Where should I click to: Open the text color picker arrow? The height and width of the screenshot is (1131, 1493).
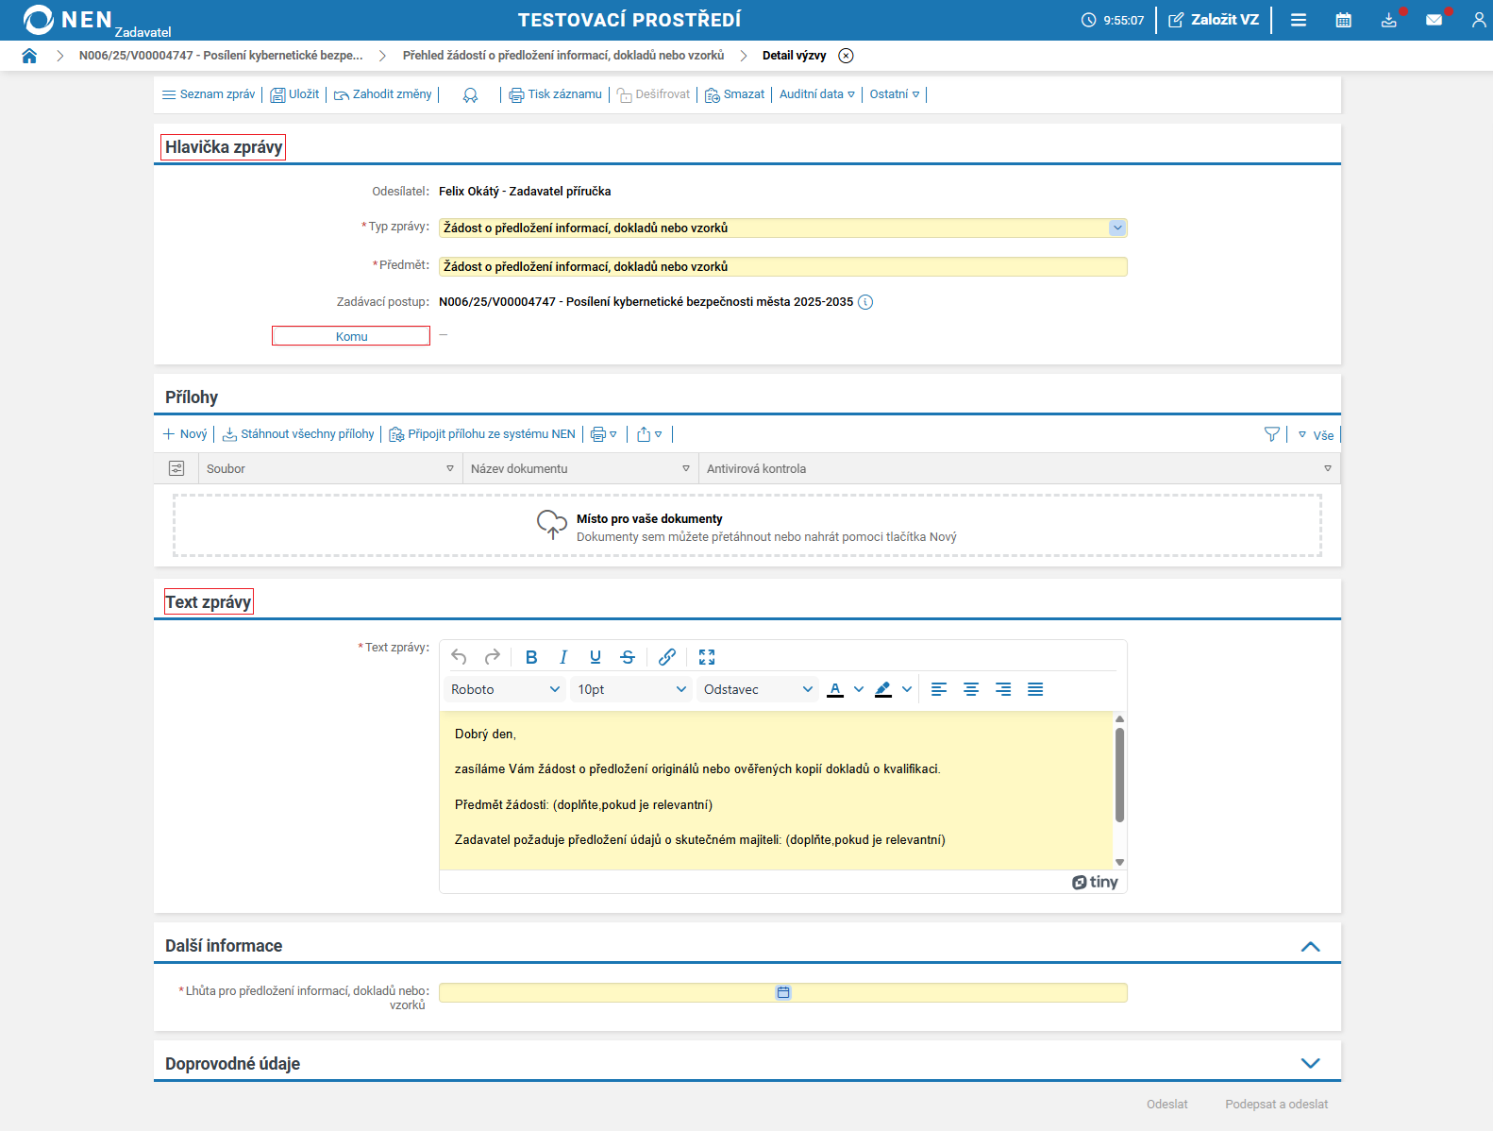point(859,689)
